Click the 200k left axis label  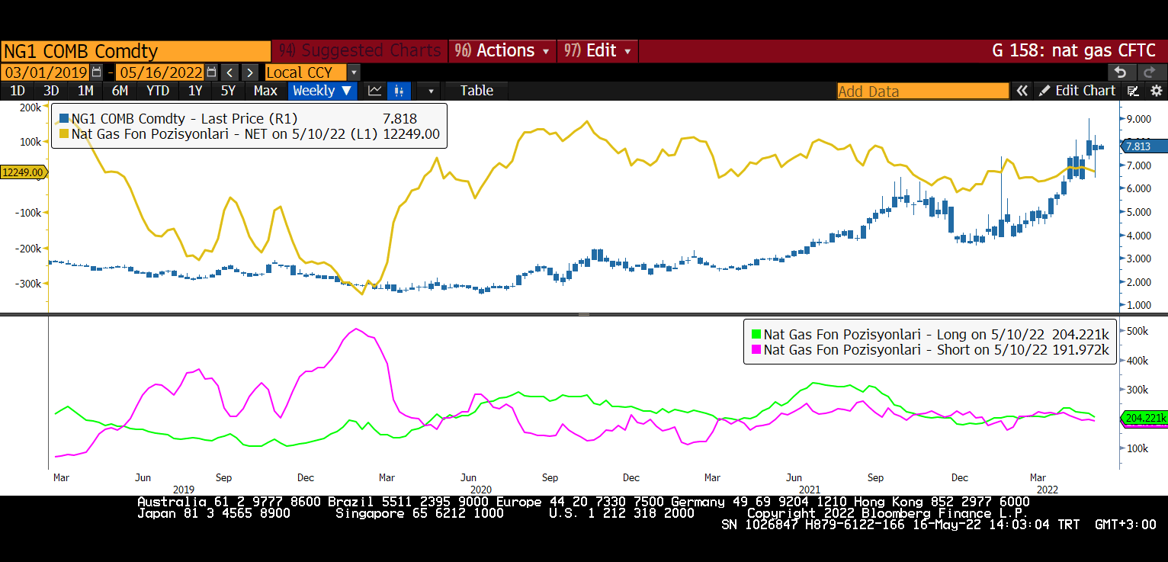click(30, 108)
